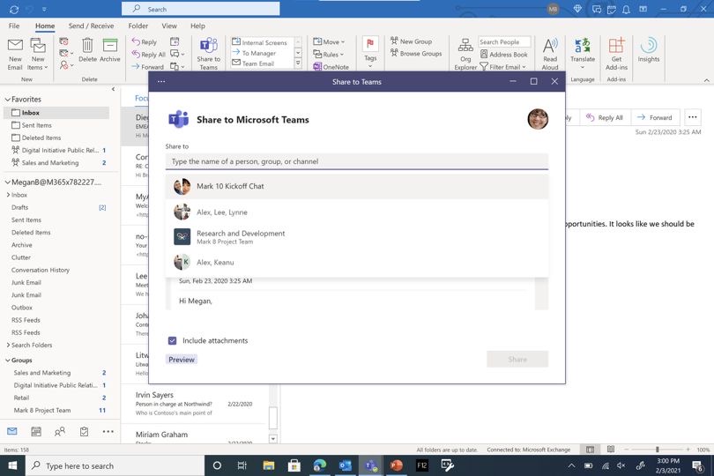Collapse the Favorites folder section

[8, 100]
